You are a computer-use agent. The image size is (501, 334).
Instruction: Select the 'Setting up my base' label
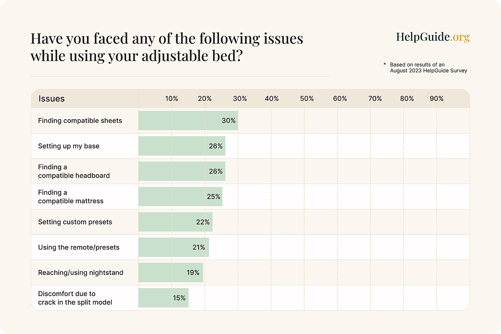pos(69,146)
